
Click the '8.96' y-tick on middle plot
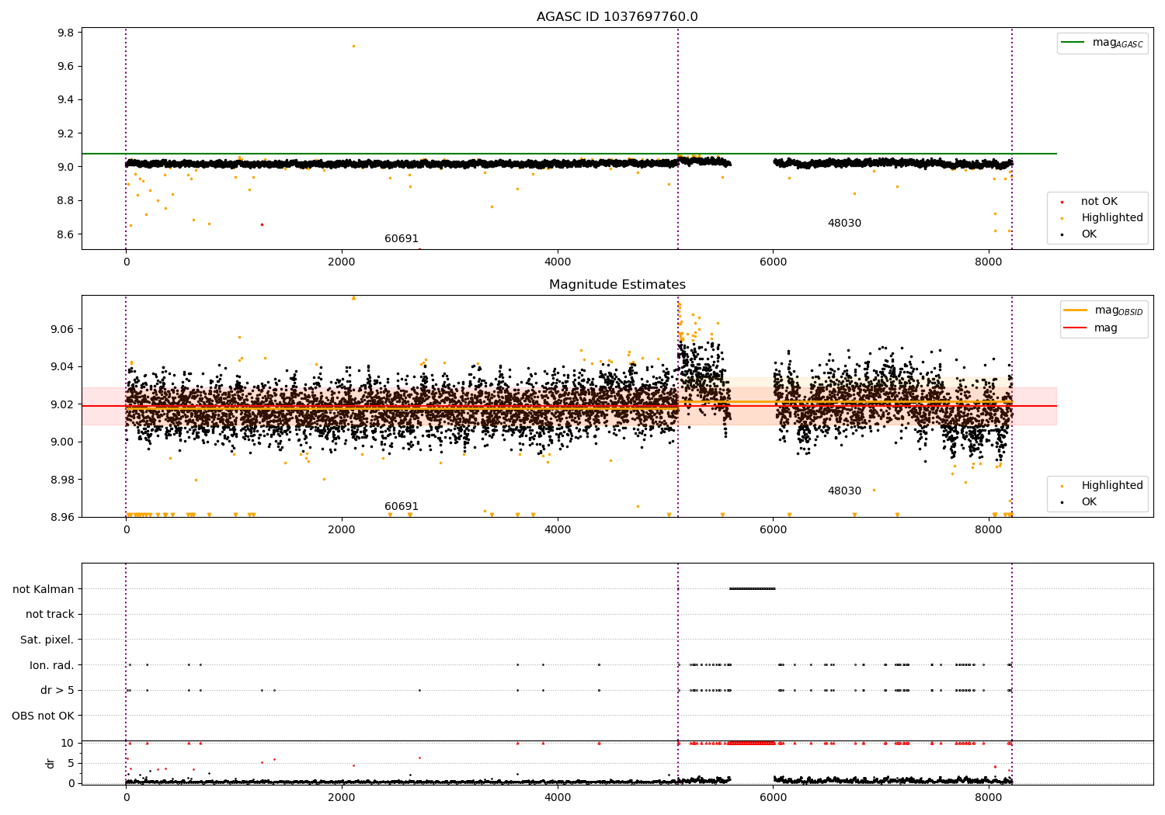63,517
